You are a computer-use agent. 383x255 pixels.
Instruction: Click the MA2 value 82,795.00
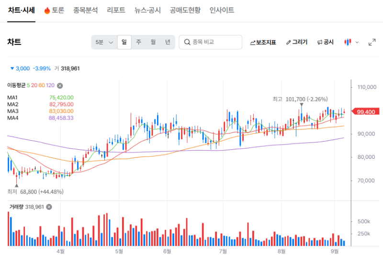click(x=61, y=104)
